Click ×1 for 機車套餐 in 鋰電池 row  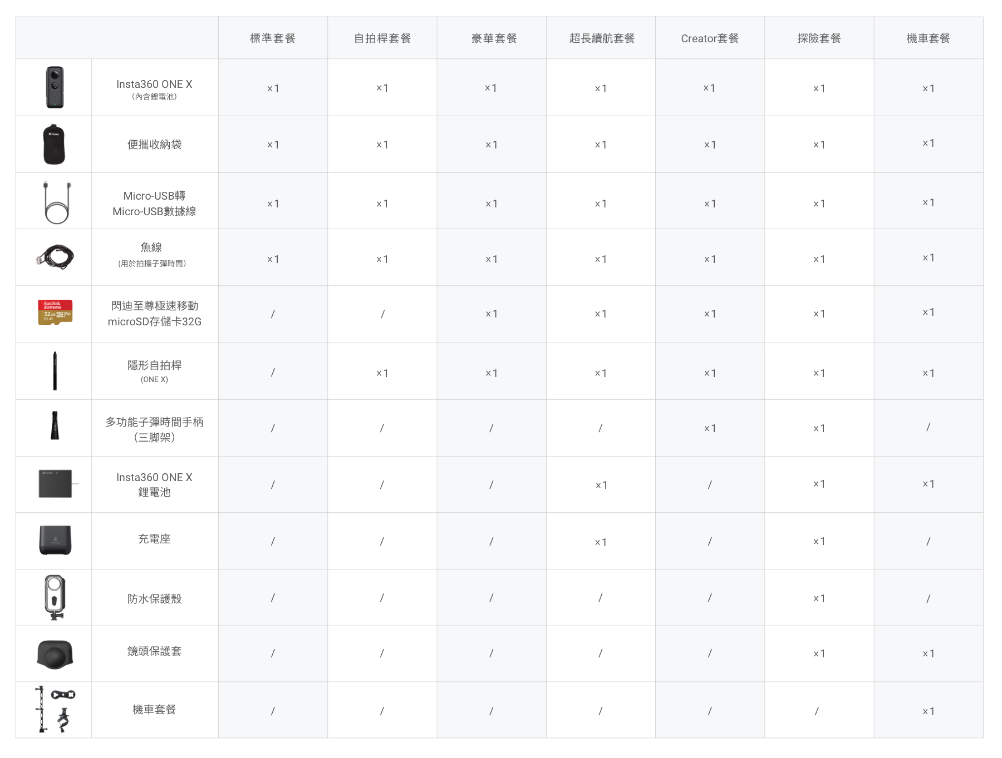[x=929, y=484]
